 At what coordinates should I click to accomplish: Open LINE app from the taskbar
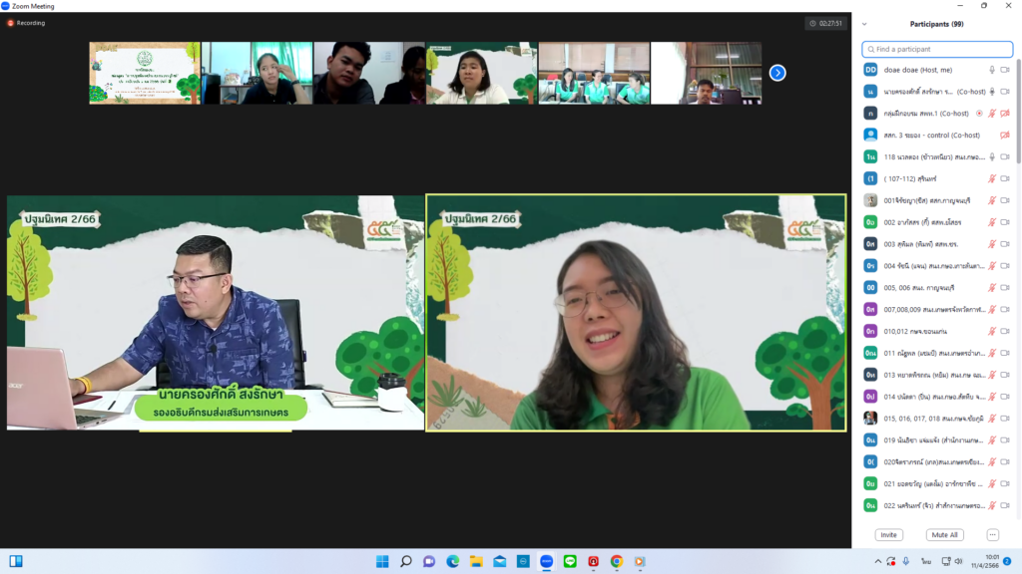570,561
